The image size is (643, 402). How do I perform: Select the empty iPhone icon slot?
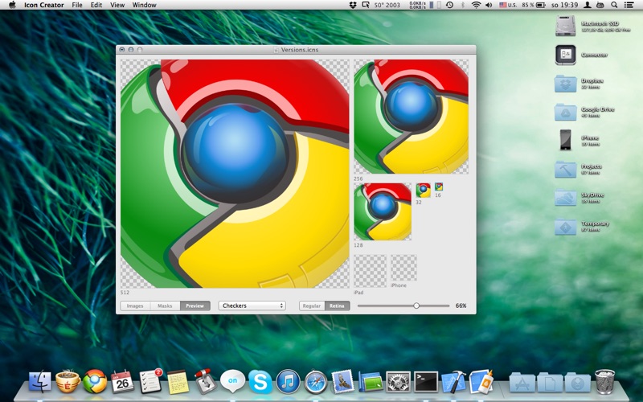tap(404, 268)
